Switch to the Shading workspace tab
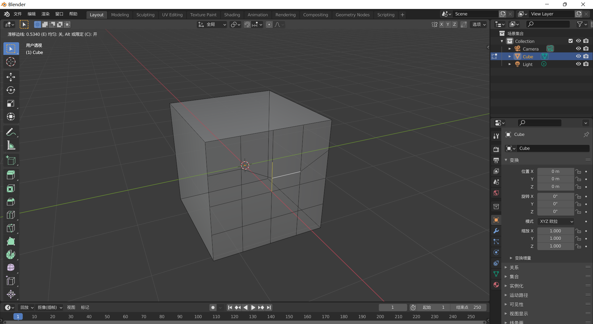This screenshot has height=324, width=593. tap(232, 15)
